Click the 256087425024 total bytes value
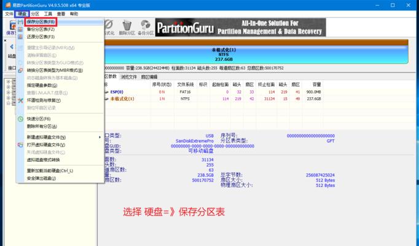 tap(320, 175)
